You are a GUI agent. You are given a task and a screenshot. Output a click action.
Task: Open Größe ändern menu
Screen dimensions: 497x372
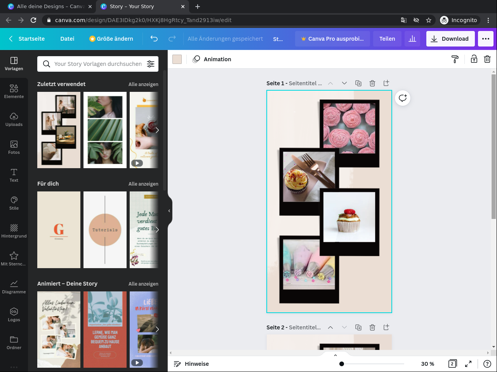[111, 39]
